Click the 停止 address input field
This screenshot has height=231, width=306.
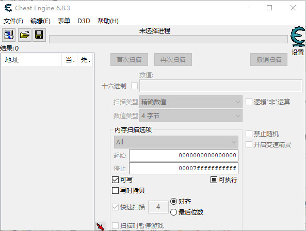tap(184, 168)
